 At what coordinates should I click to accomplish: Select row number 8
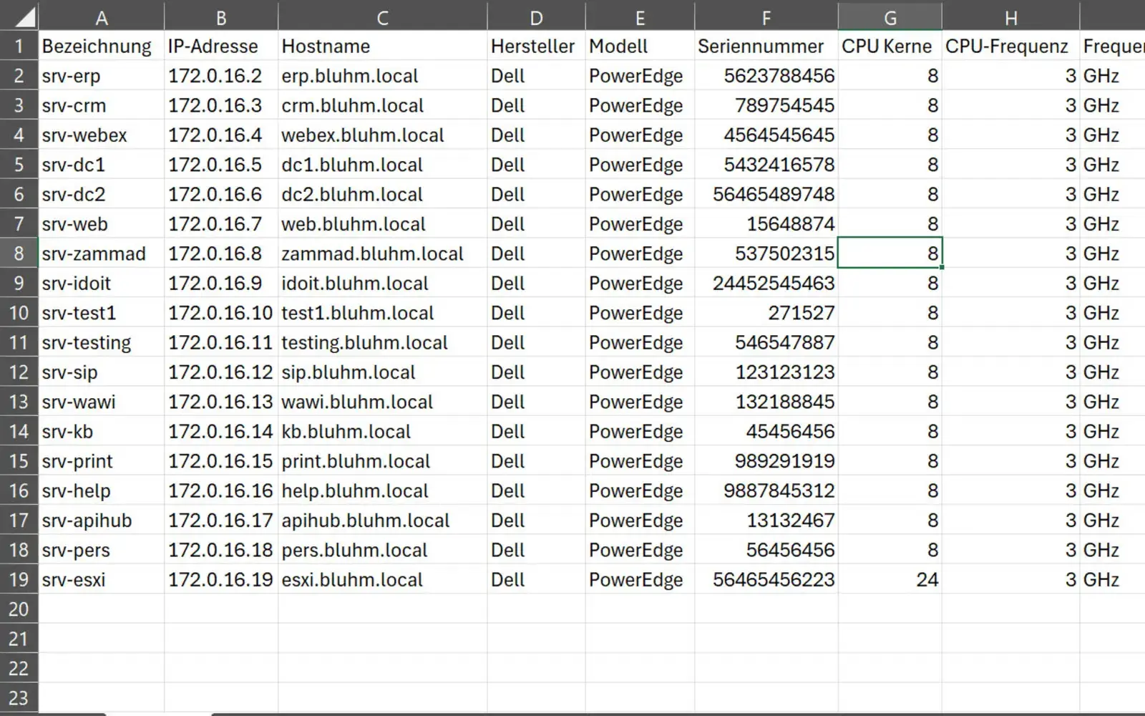(19, 253)
